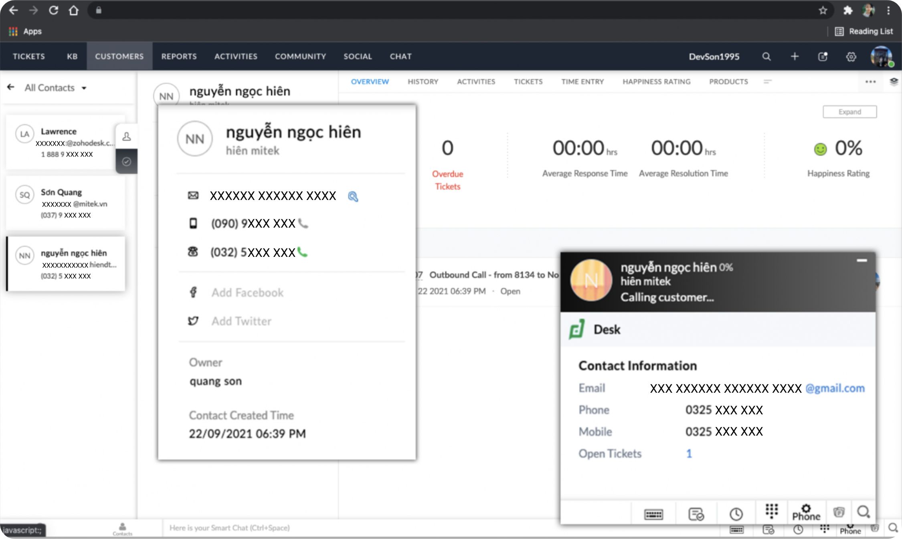The image size is (902, 539).
Task: Minimize the calling customer widget
Action: point(862,261)
